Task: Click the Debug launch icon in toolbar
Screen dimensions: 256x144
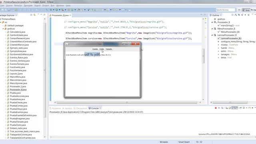Action: coord(51,10)
